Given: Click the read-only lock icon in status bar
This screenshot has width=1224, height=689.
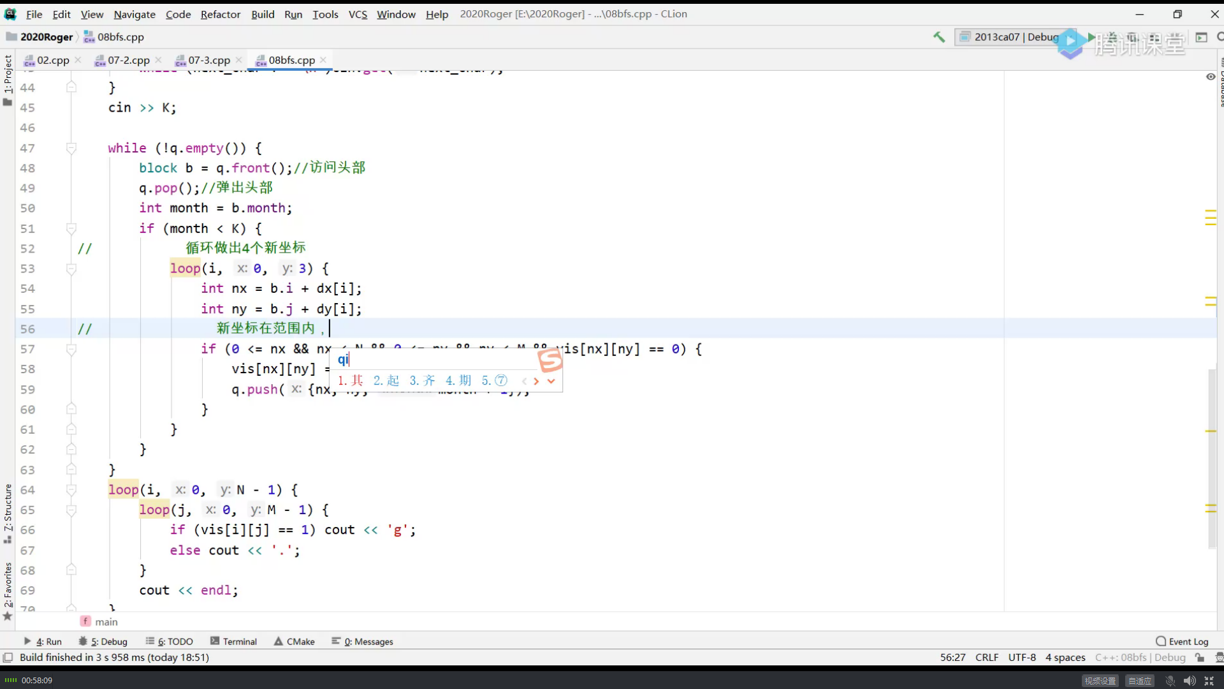Looking at the screenshot, I should click(x=1200, y=657).
